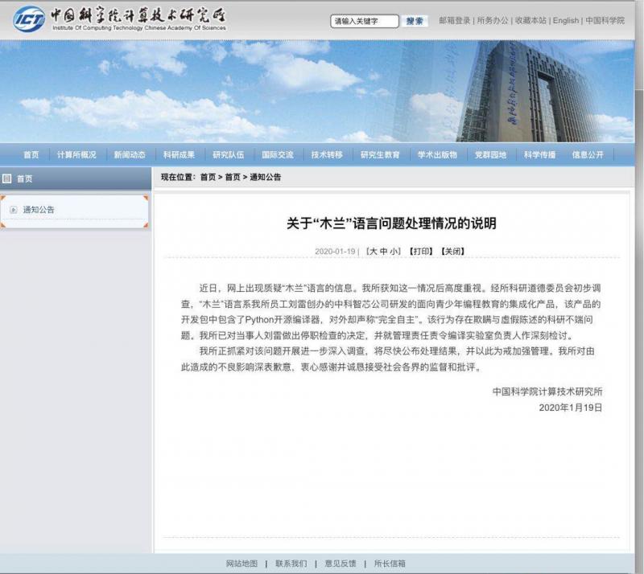Click the ICT logo icon

(x=29, y=18)
